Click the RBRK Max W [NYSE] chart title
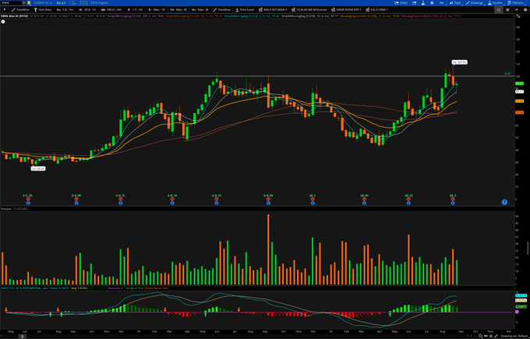Screen dimensions: 530x339 (15, 16)
